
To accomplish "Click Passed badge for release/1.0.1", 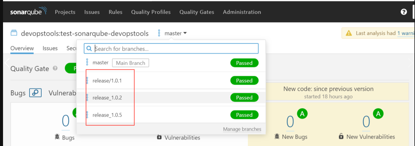I will coord(244,80).
